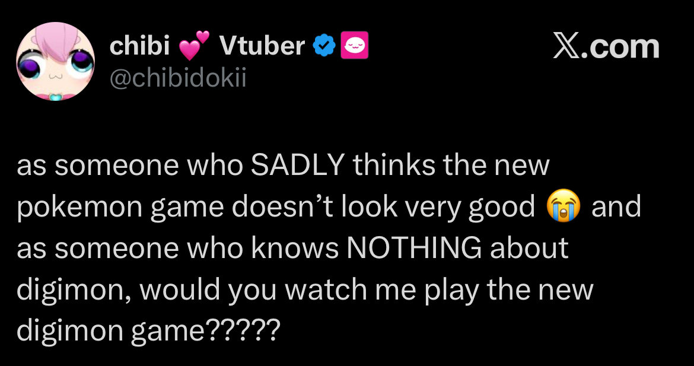The width and height of the screenshot is (694, 366).
Task: Click the display name word chibi
Action: (139, 46)
